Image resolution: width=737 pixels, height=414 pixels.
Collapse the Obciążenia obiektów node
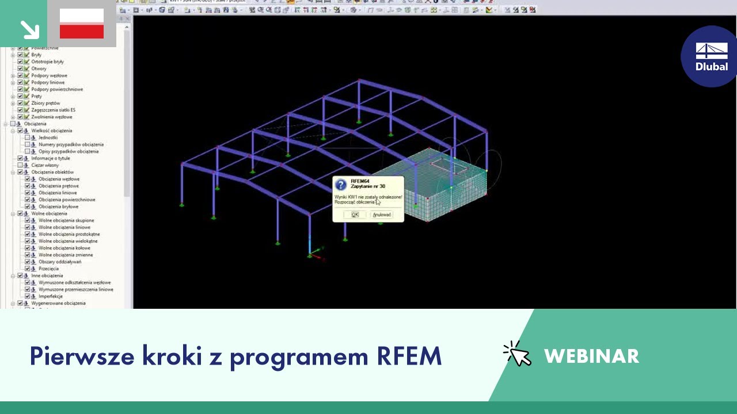[x=13, y=172]
